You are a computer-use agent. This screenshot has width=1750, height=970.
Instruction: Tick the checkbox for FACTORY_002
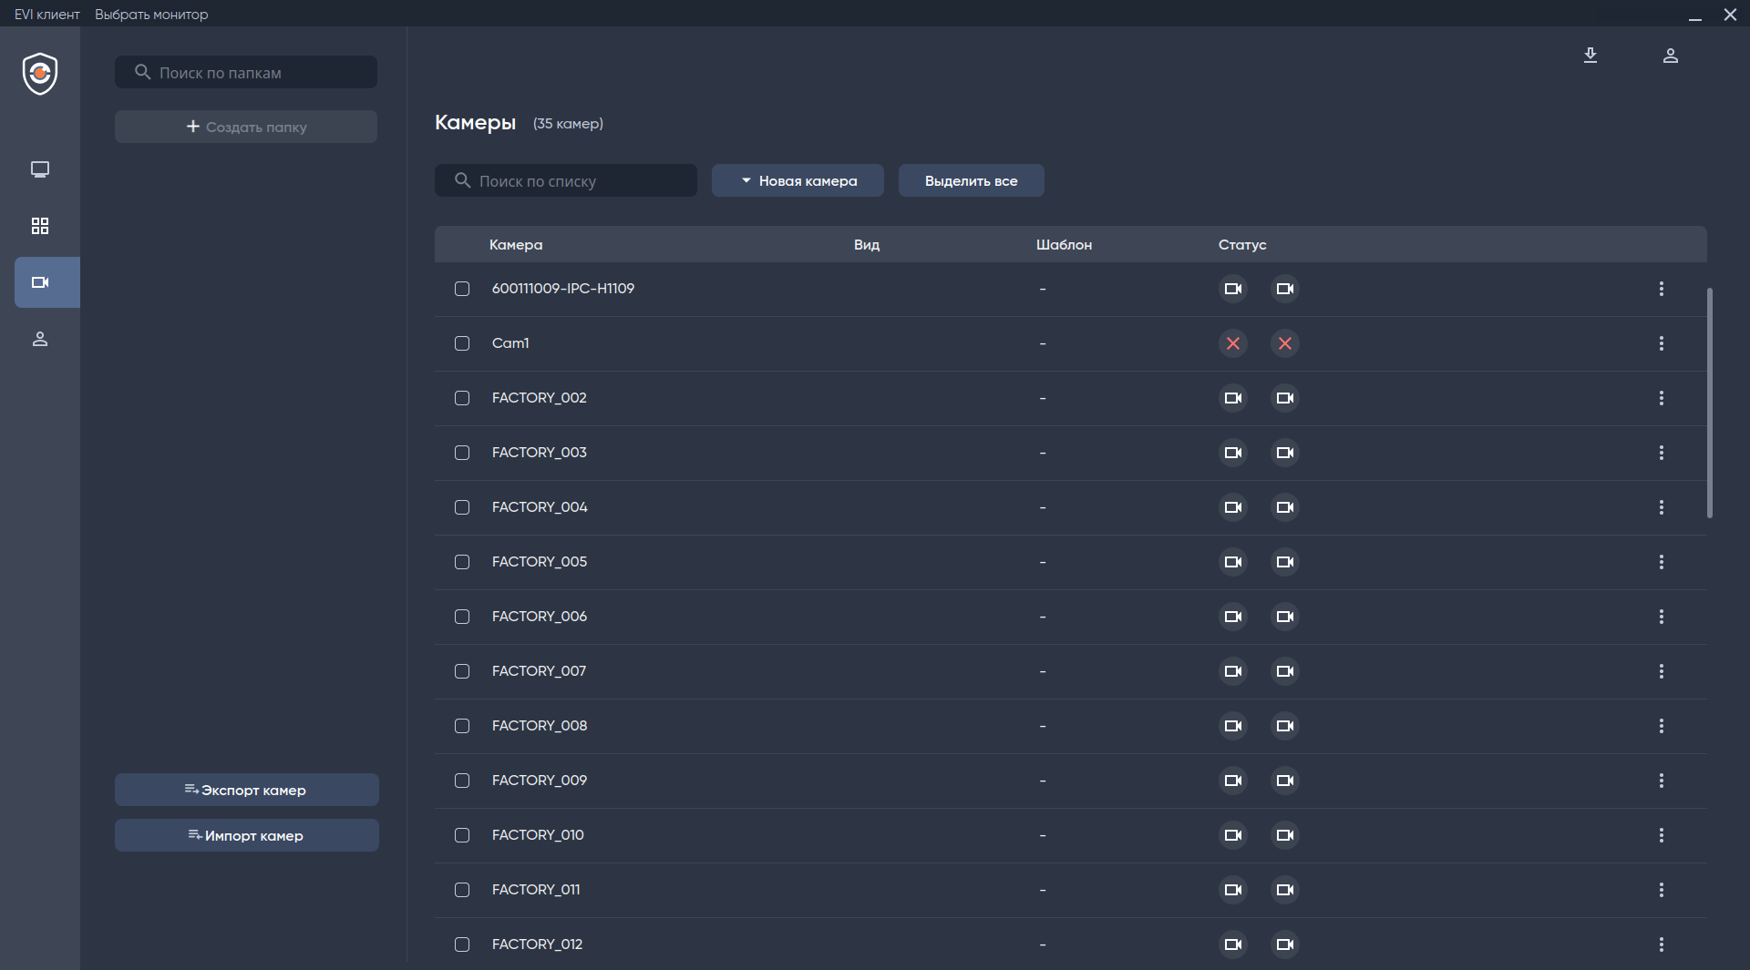[462, 398]
